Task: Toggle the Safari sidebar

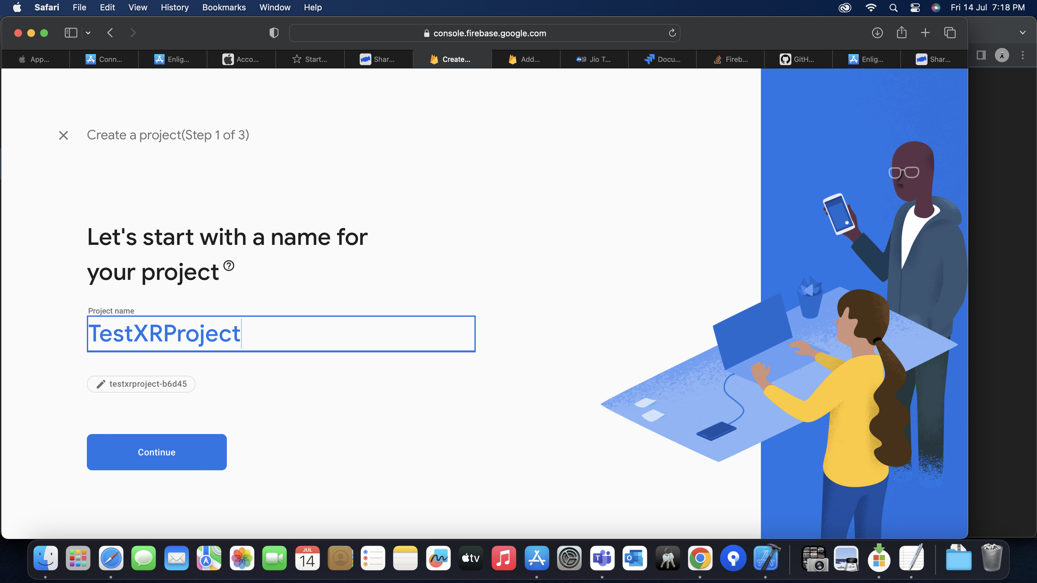Action: pyautogui.click(x=71, y=33)
